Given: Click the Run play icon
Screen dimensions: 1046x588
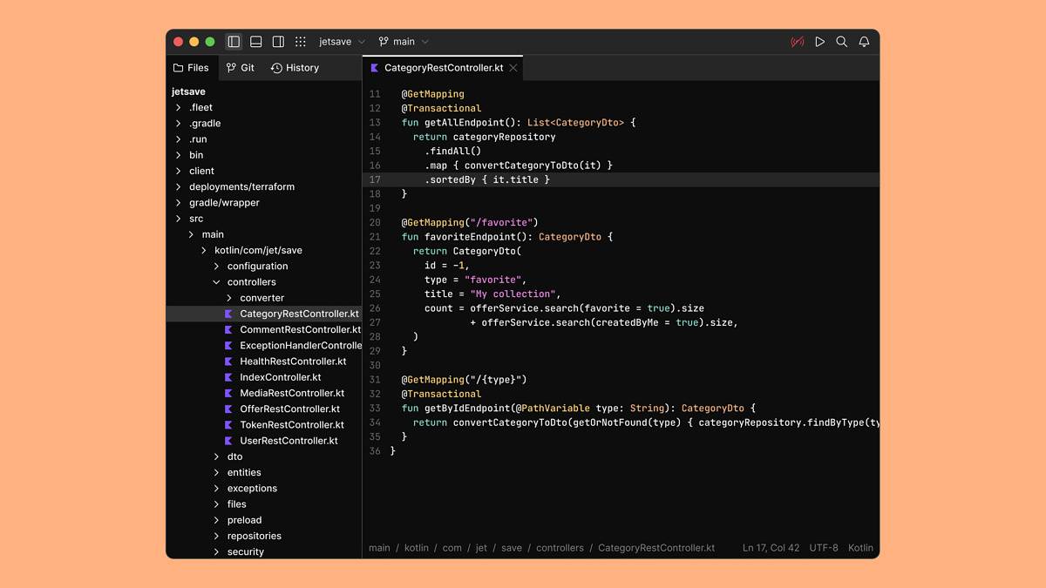Looking at the screenshot, I should coord(819,42).
